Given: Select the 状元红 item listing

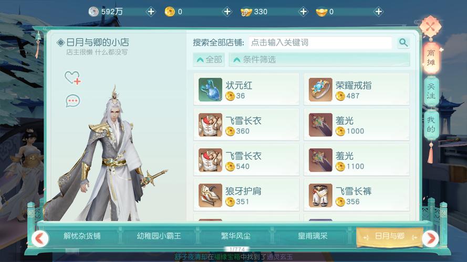Looking at the screenshot, I should coord(246,90).
